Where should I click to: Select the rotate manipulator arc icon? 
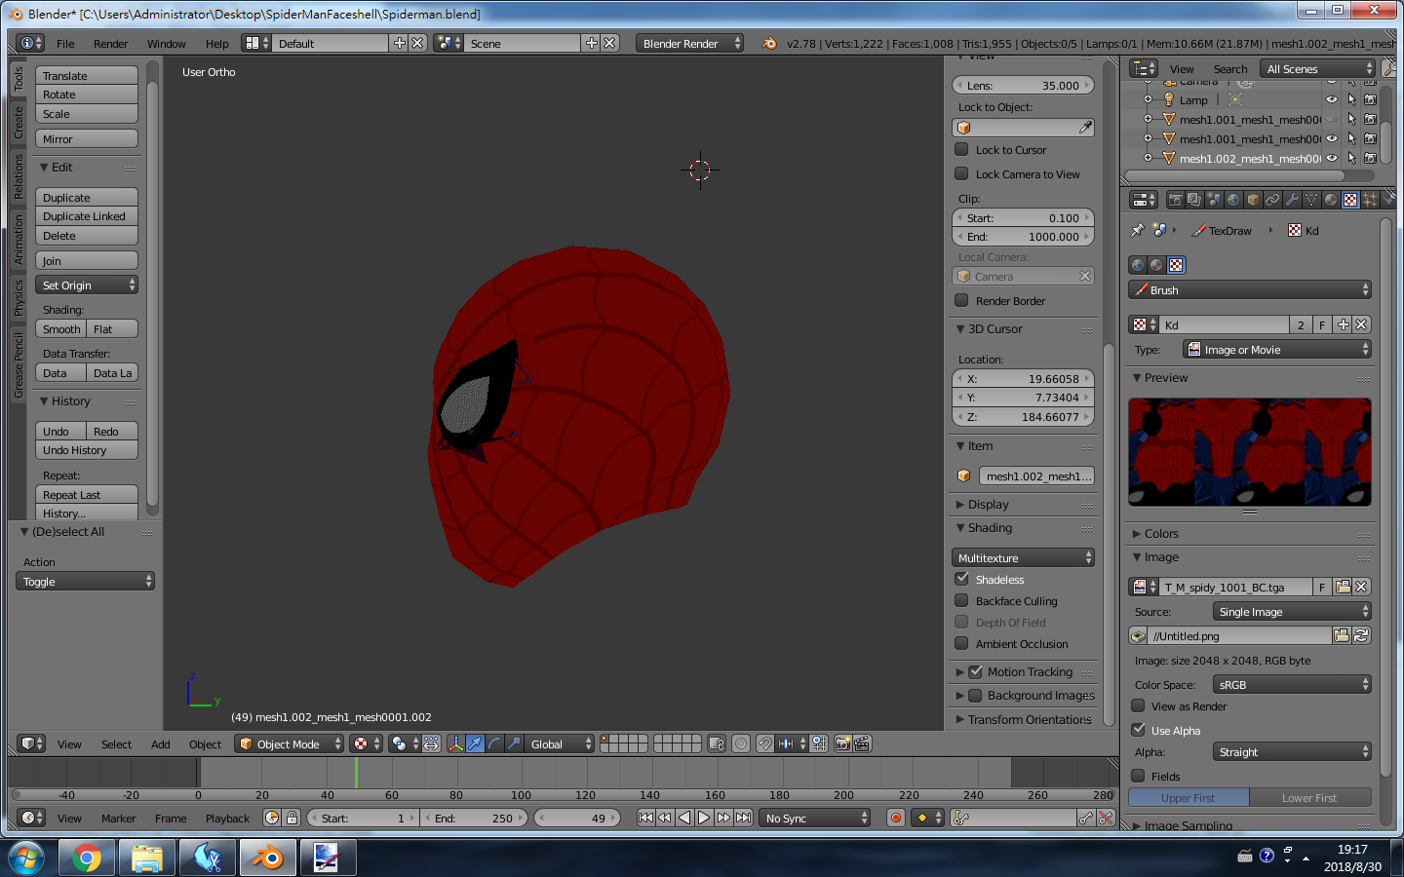coord(494,744)
